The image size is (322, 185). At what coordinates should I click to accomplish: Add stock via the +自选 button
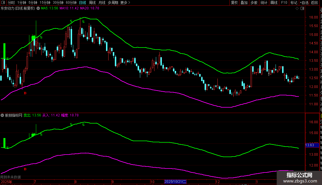pyautogui.click(x=304, y=3)
